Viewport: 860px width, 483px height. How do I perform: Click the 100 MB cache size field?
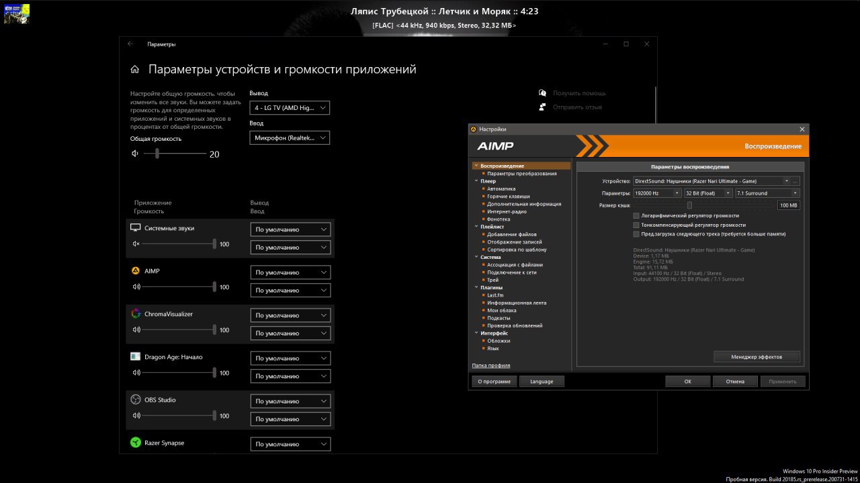coord(789,205)
